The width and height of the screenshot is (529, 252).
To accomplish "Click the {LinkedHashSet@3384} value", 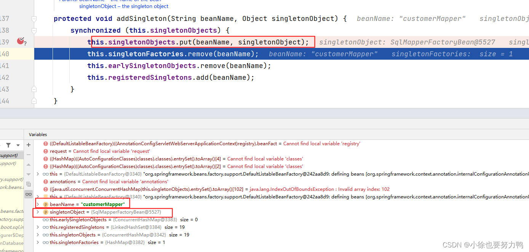I will [x=136, y=227].
